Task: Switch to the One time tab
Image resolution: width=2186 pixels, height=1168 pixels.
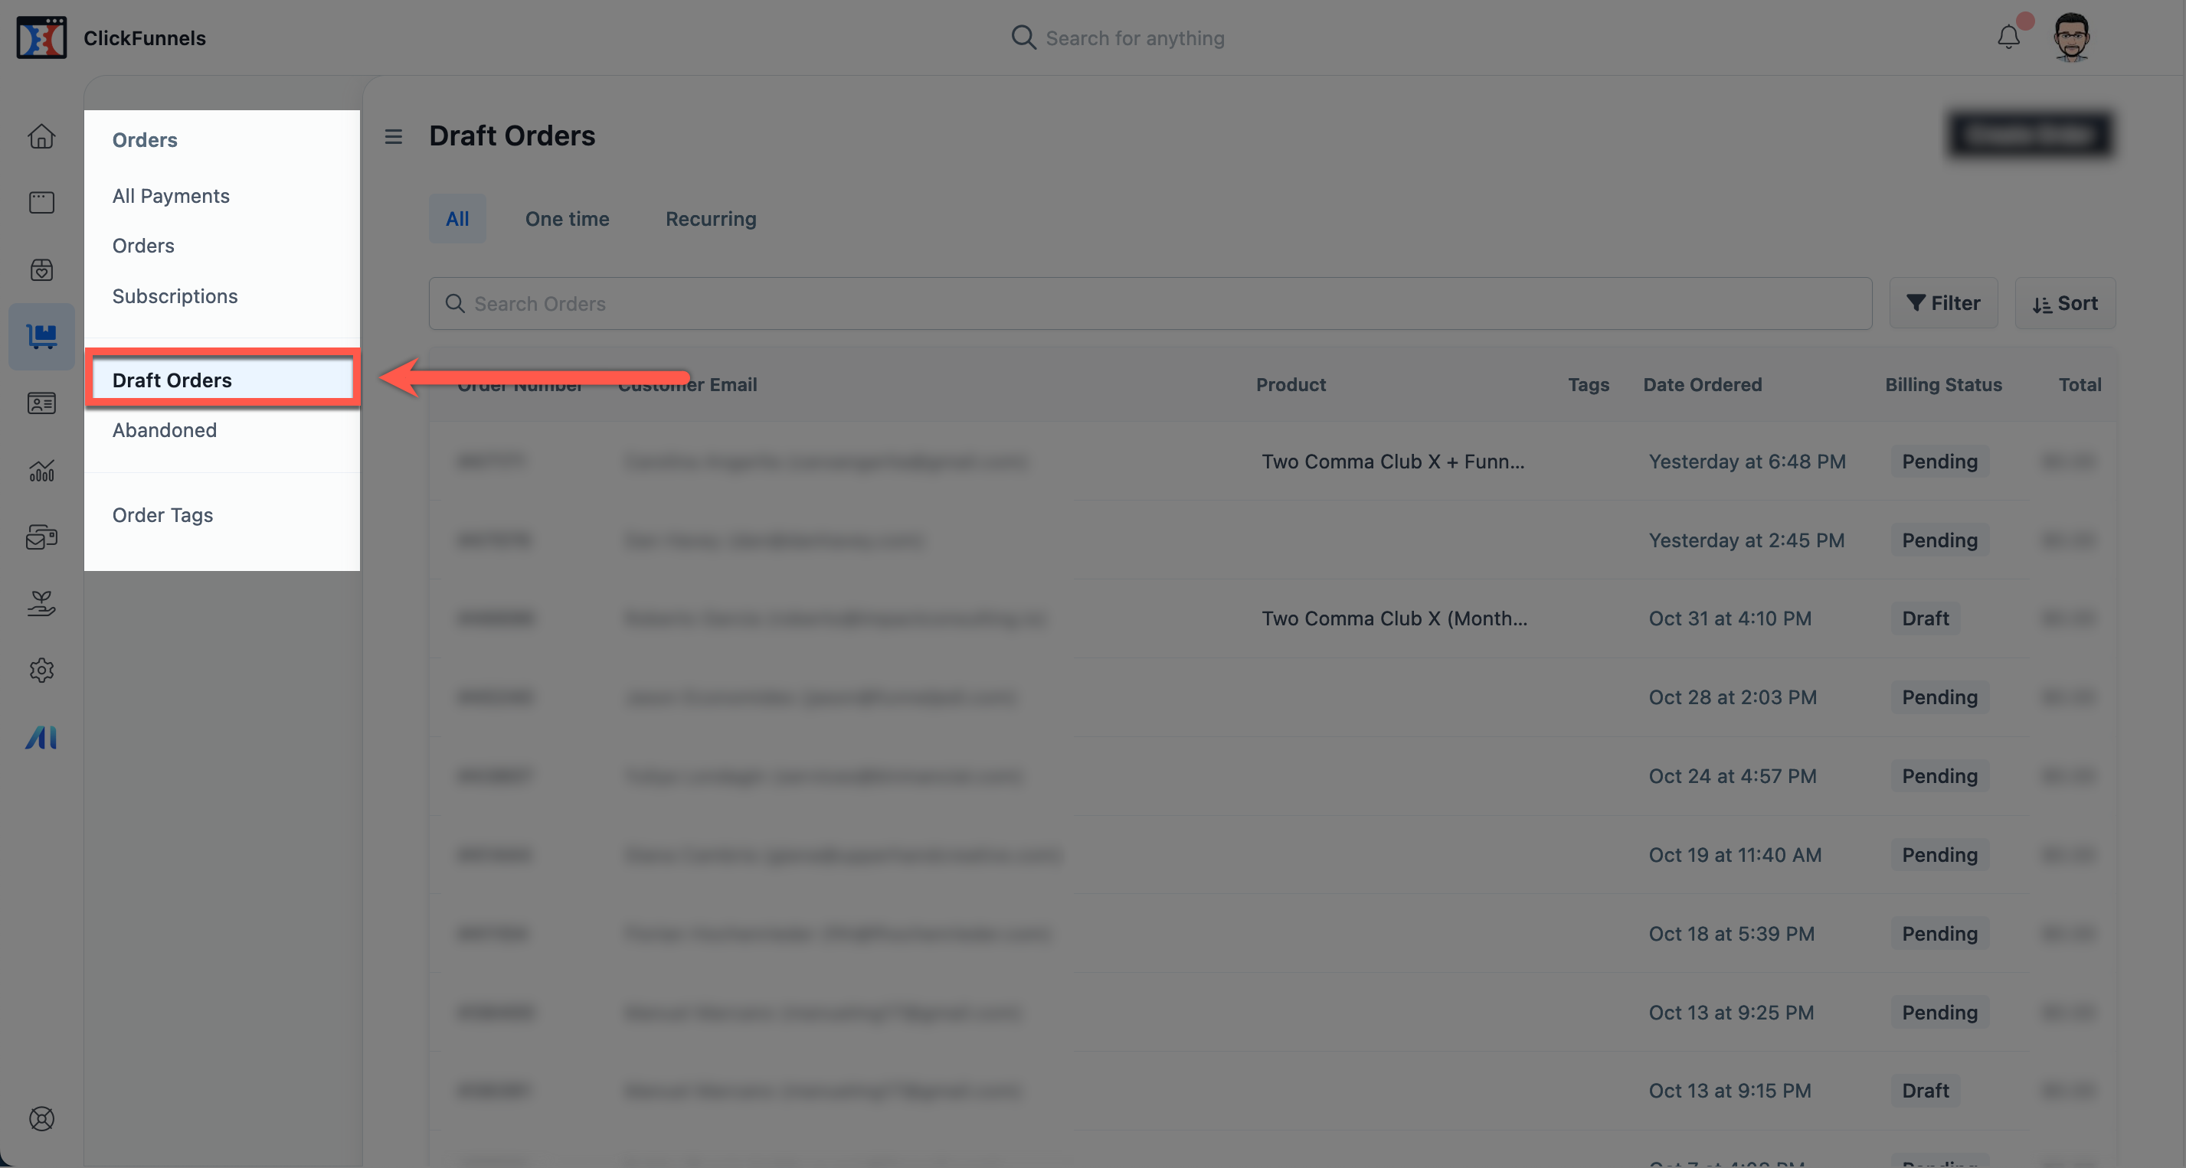Action: pyautogui.click(x=567, y=218)
